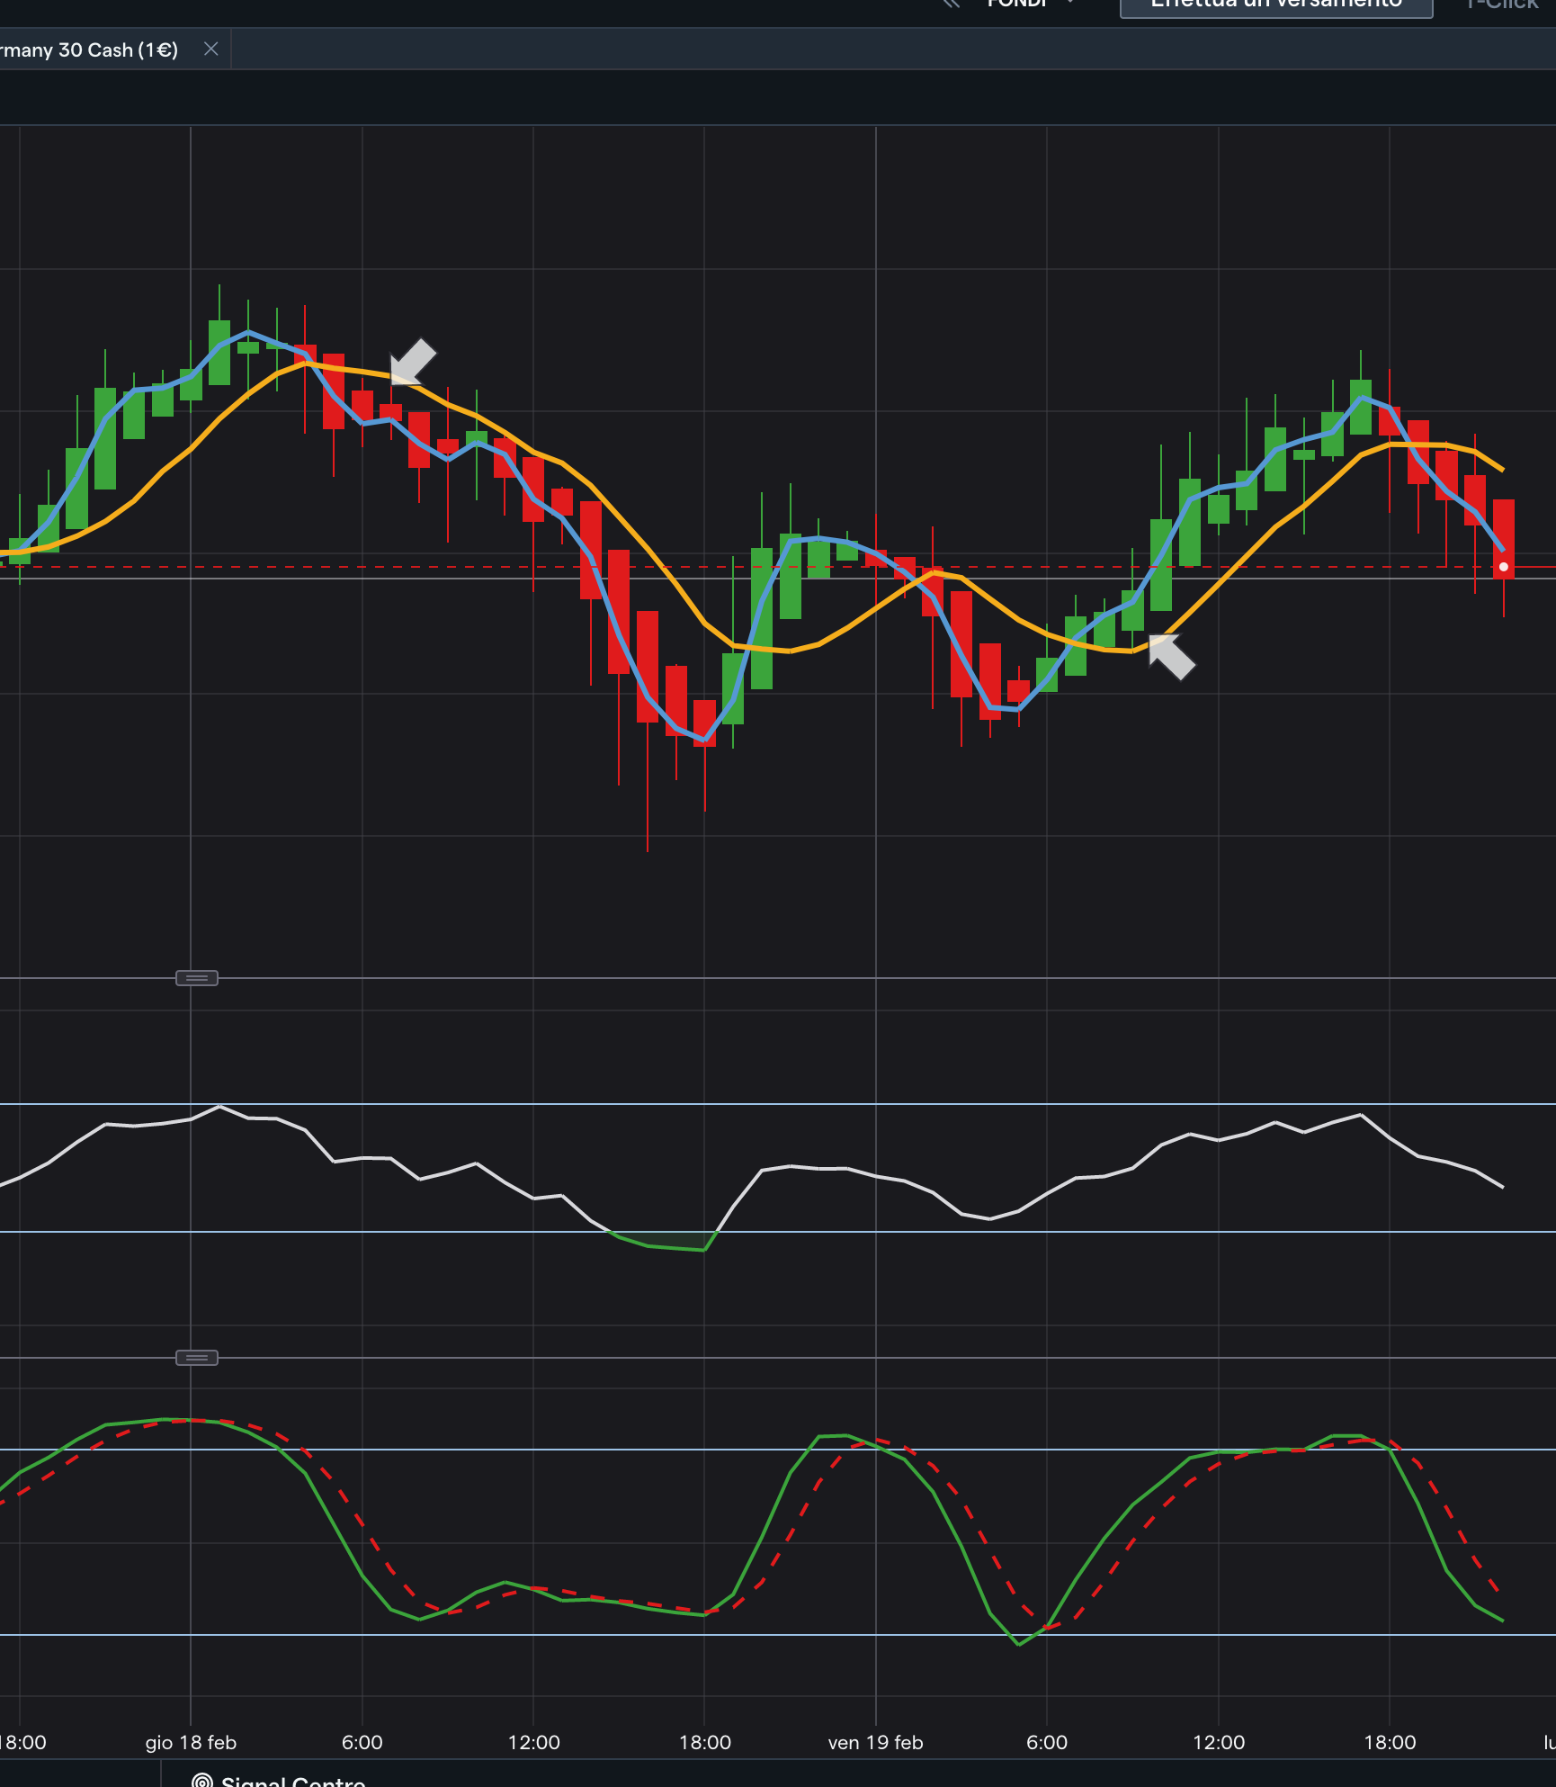This screenshot has height=1787, width=1556.
Task: Click the 'gio 18 feb' date label
Action: 191,1743
